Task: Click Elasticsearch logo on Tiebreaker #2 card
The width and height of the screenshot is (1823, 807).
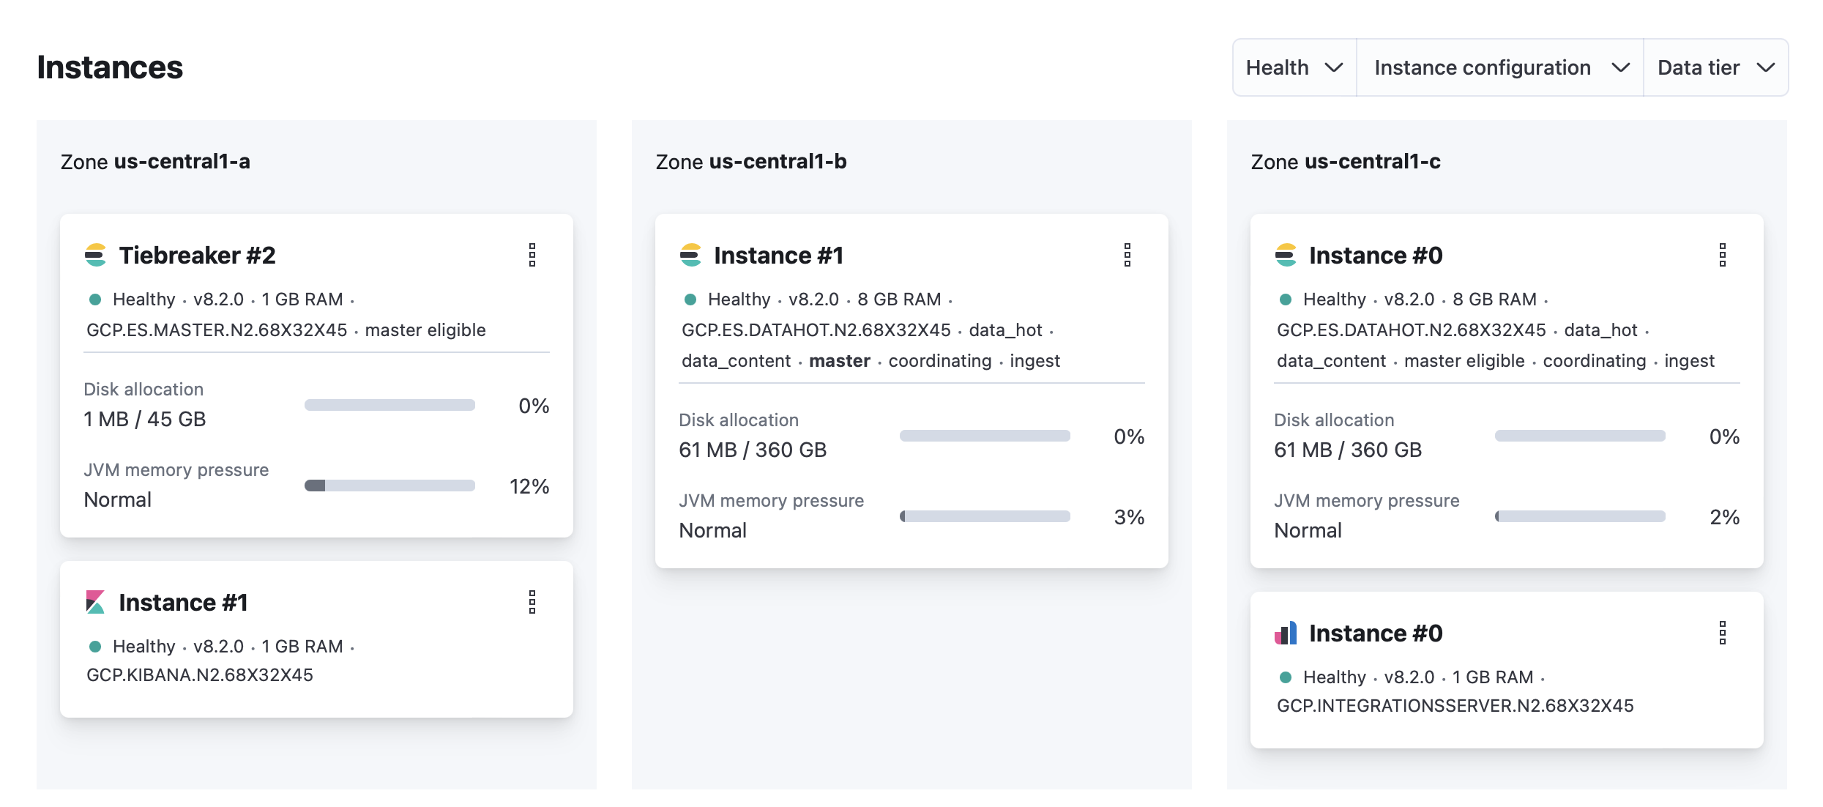Action: pyautogui.click(x=96, y=255)
